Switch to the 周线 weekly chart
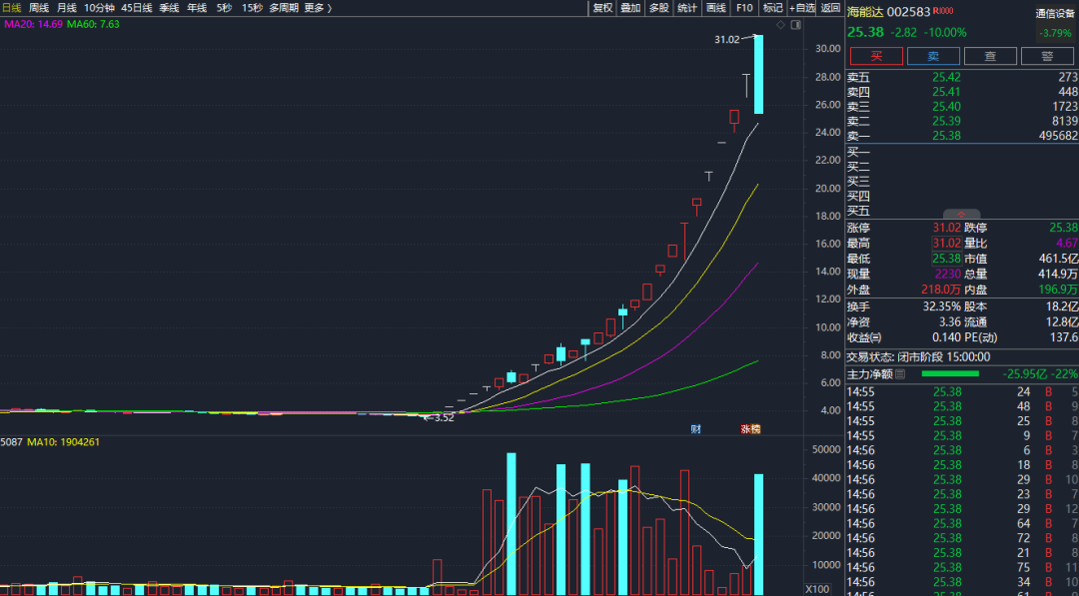Image resolution: width=1079 pixels, height=596 pixels. pos(39,8)
